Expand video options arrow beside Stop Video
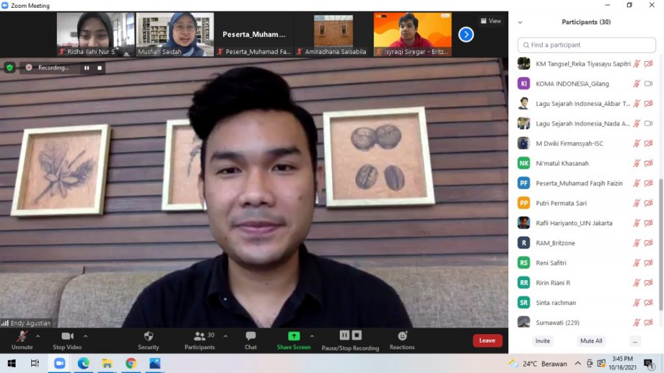 pyautogui.click(x=86, y=336)
